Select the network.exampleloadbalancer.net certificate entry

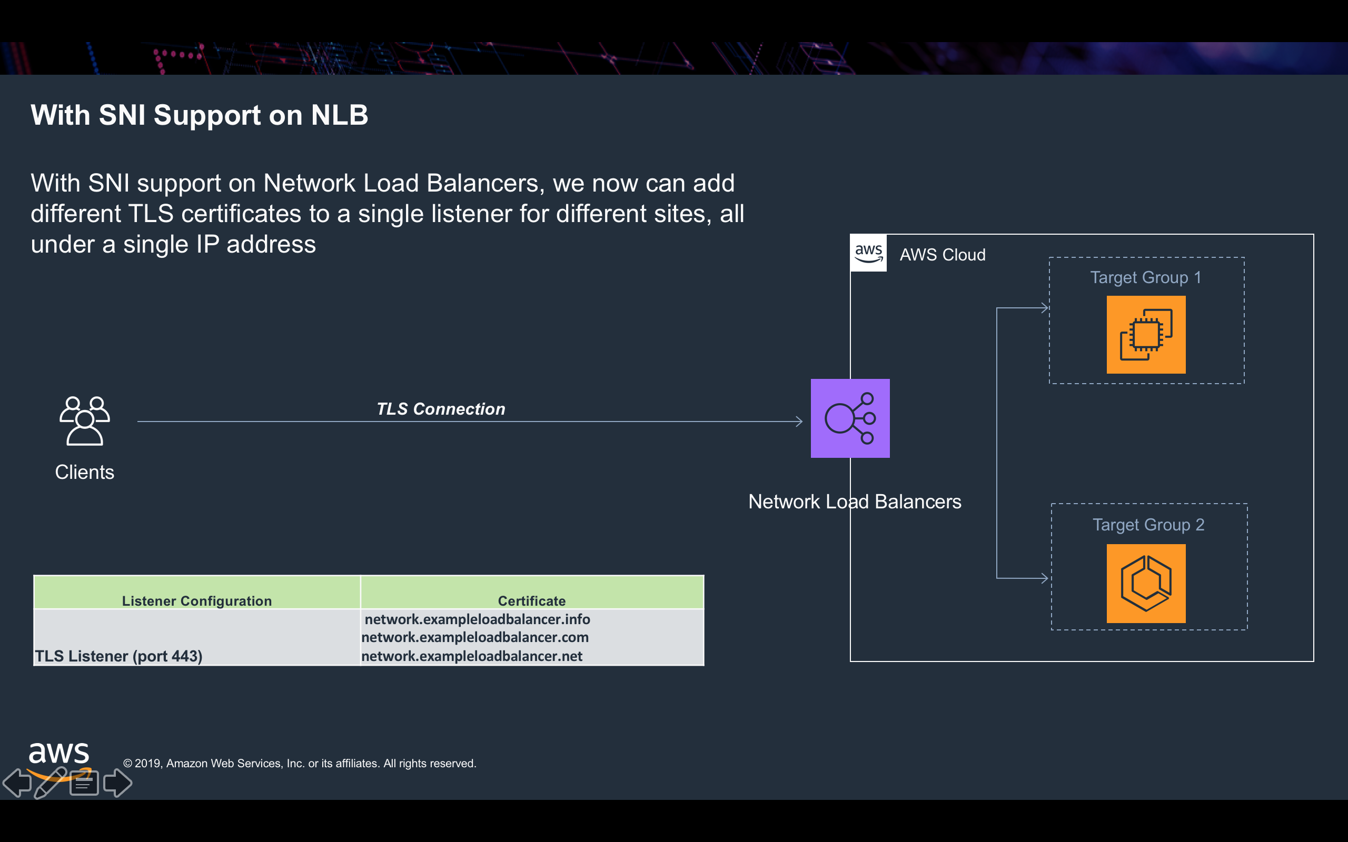pyautogui.click(x=472, y=656)
